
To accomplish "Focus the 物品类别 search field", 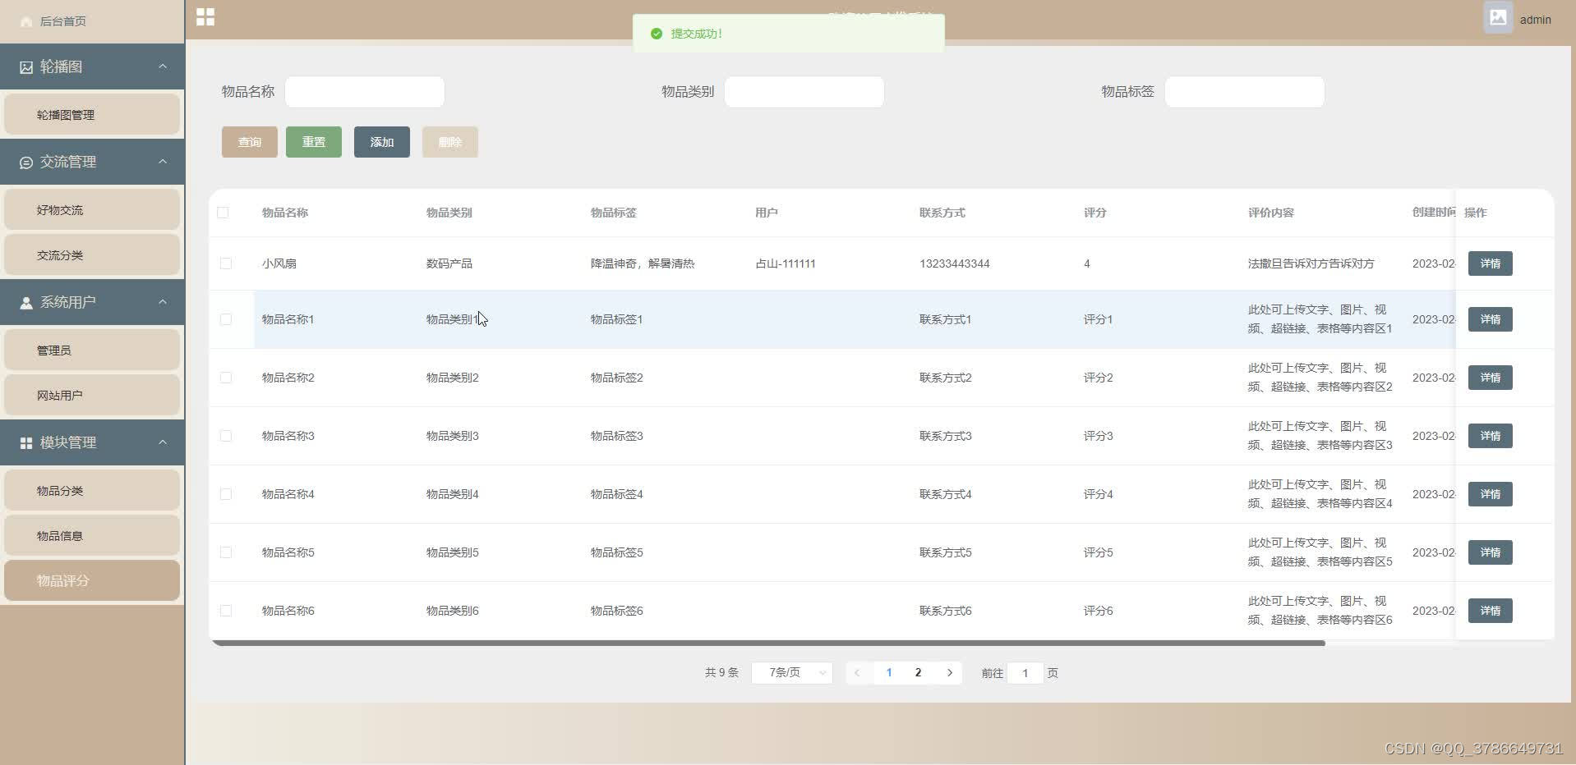I will (804, 92).
